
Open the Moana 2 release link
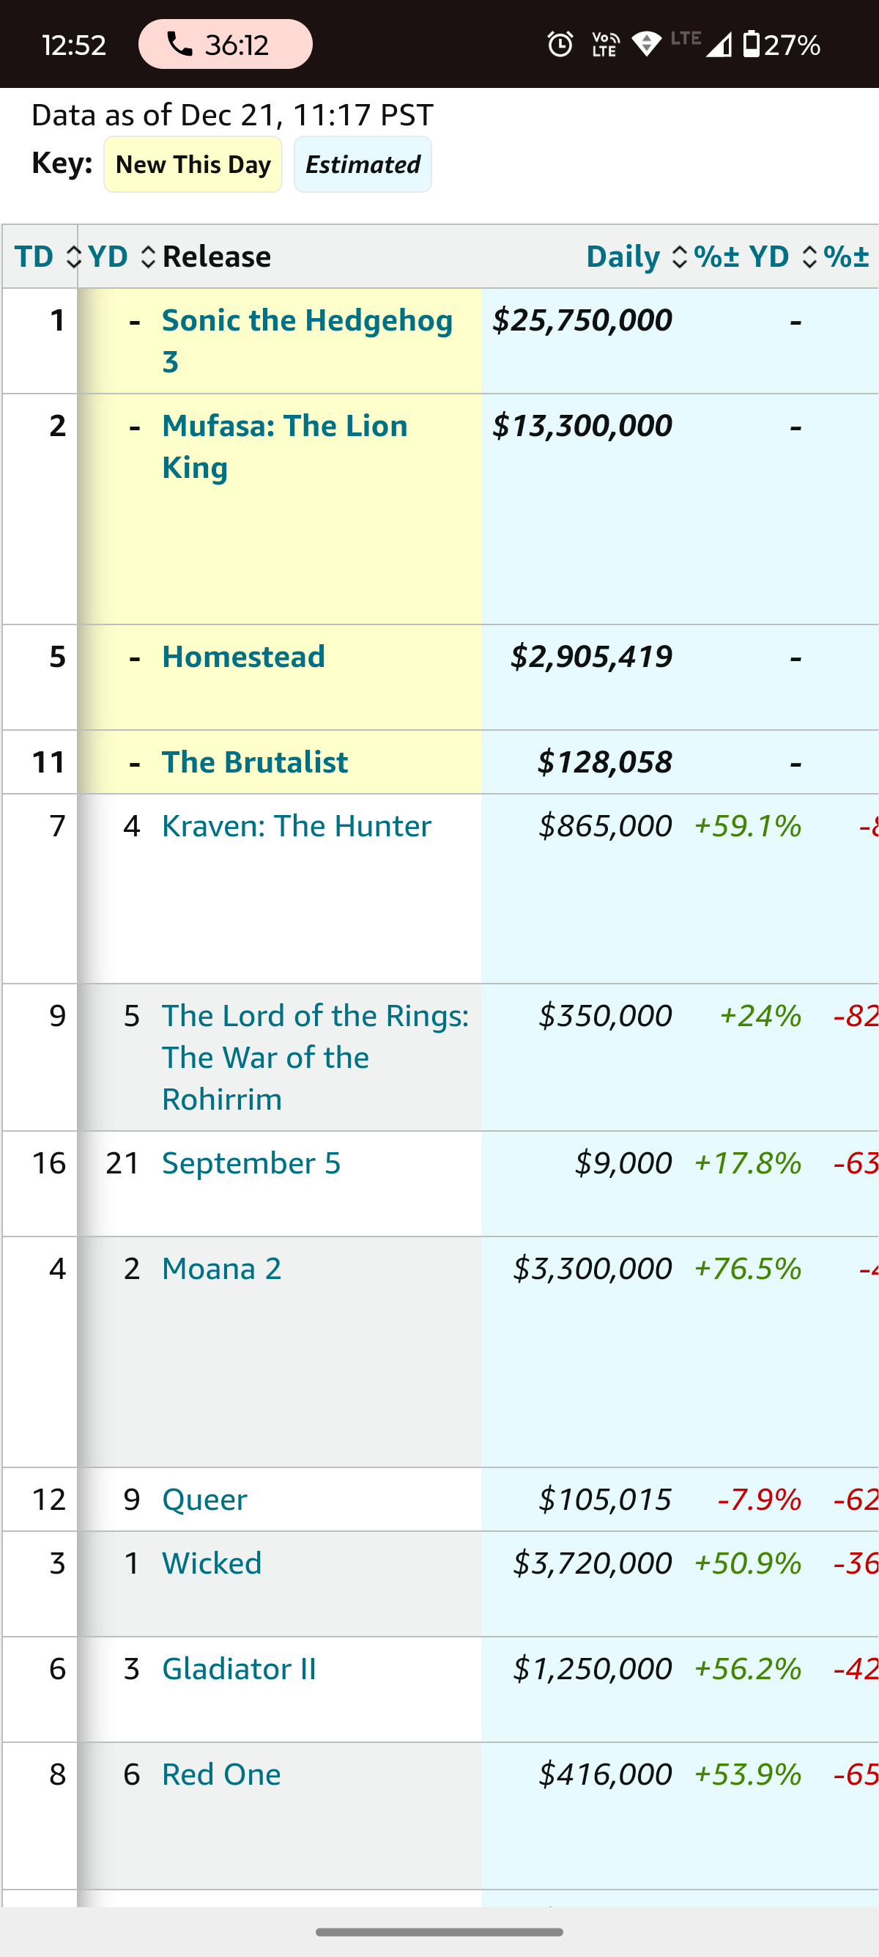coord(222,1269)
